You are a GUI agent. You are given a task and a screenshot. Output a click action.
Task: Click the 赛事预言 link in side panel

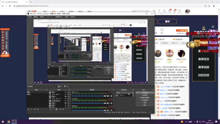[204, 59]
